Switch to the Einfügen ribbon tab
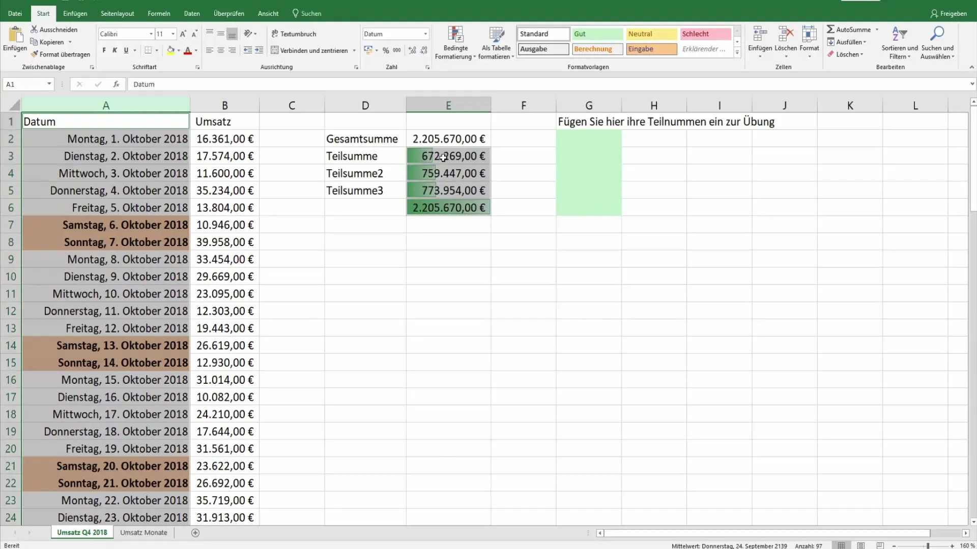This screenshot has height=549, width=977. (75, 13)
